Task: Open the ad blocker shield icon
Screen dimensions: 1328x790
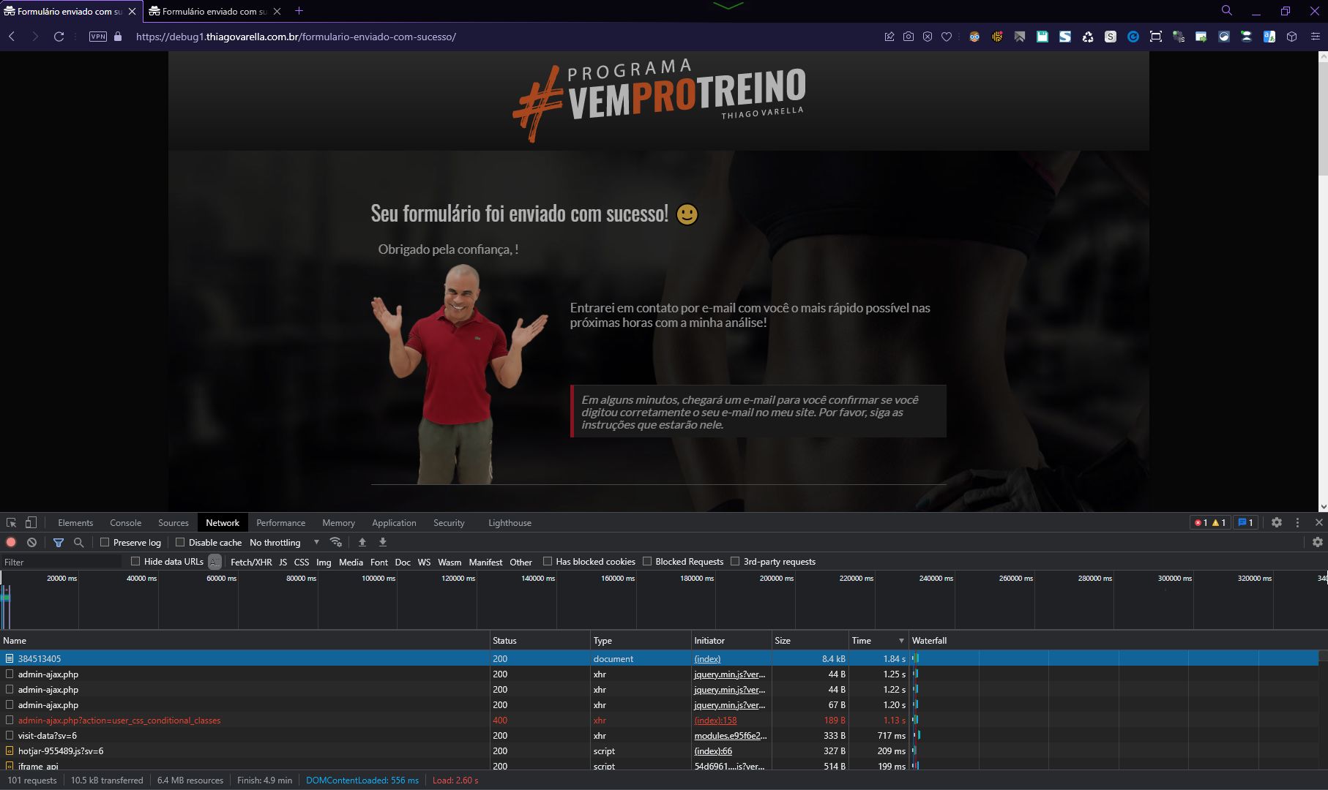Action: click(928, 37)
